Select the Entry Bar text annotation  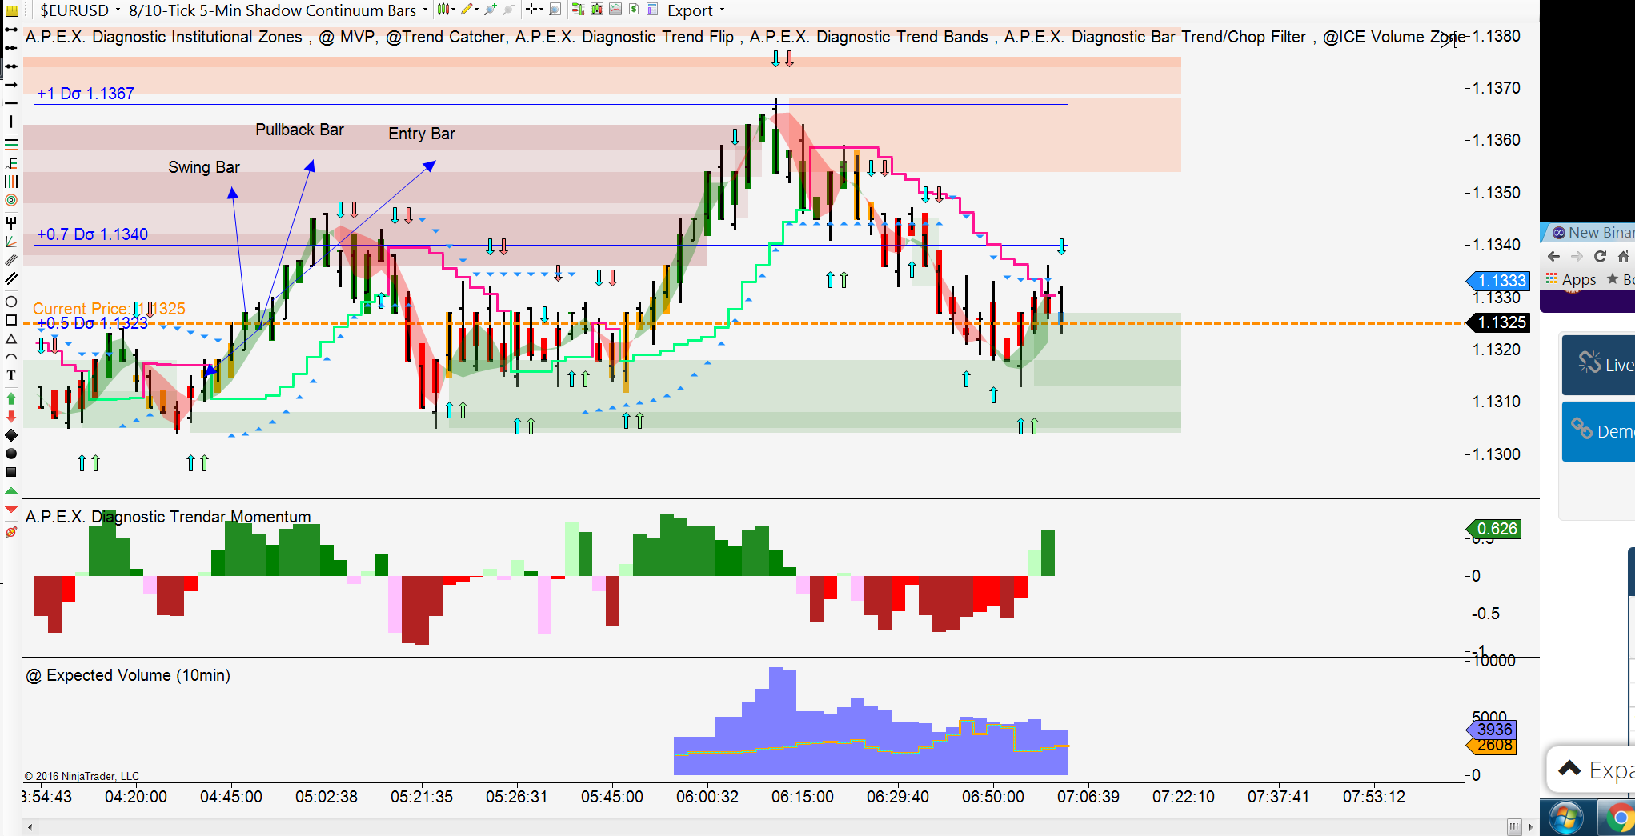pos(422,134)
